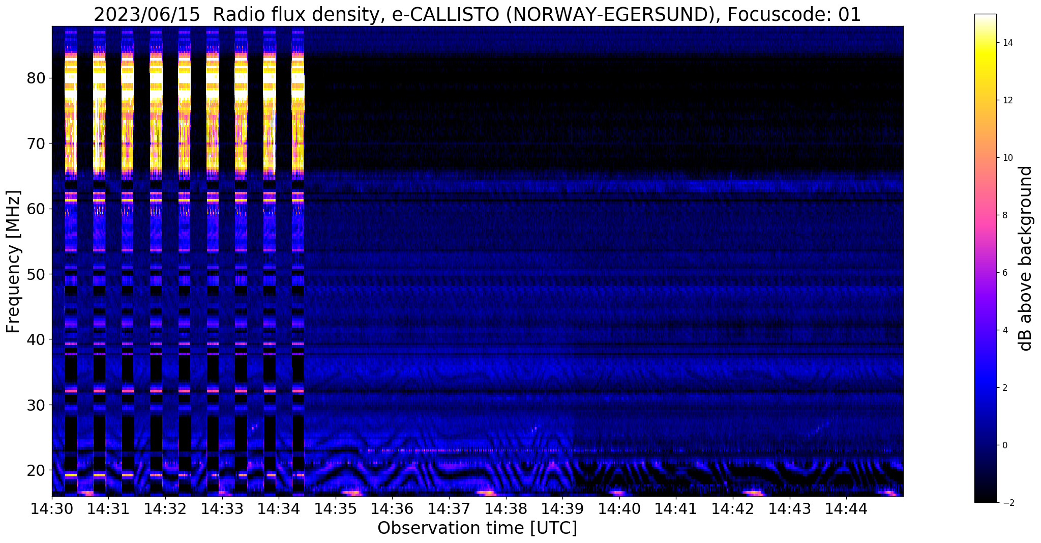
Task: Click the colorbar tick label 12
Action: tap(1006, 100)
